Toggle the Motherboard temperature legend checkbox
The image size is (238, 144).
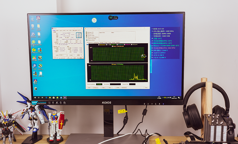click(x=99, y=44)
